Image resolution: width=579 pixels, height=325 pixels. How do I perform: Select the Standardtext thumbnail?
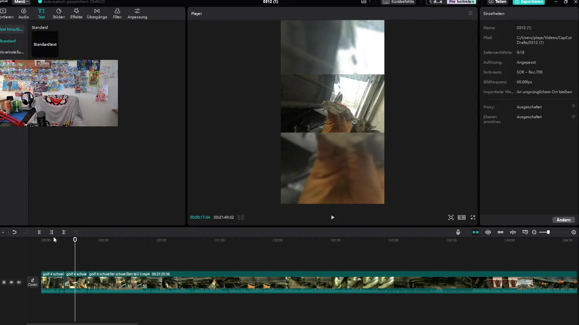45,44
